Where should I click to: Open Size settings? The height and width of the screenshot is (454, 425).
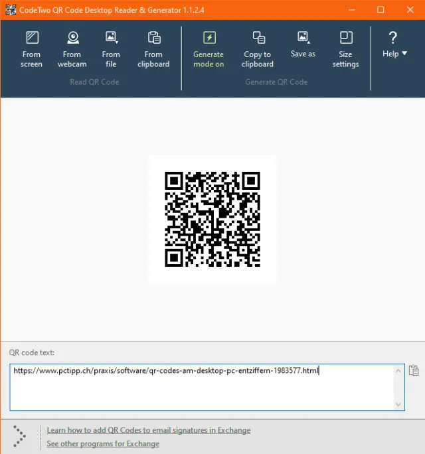pyautogui.click(x=345, y=49)
